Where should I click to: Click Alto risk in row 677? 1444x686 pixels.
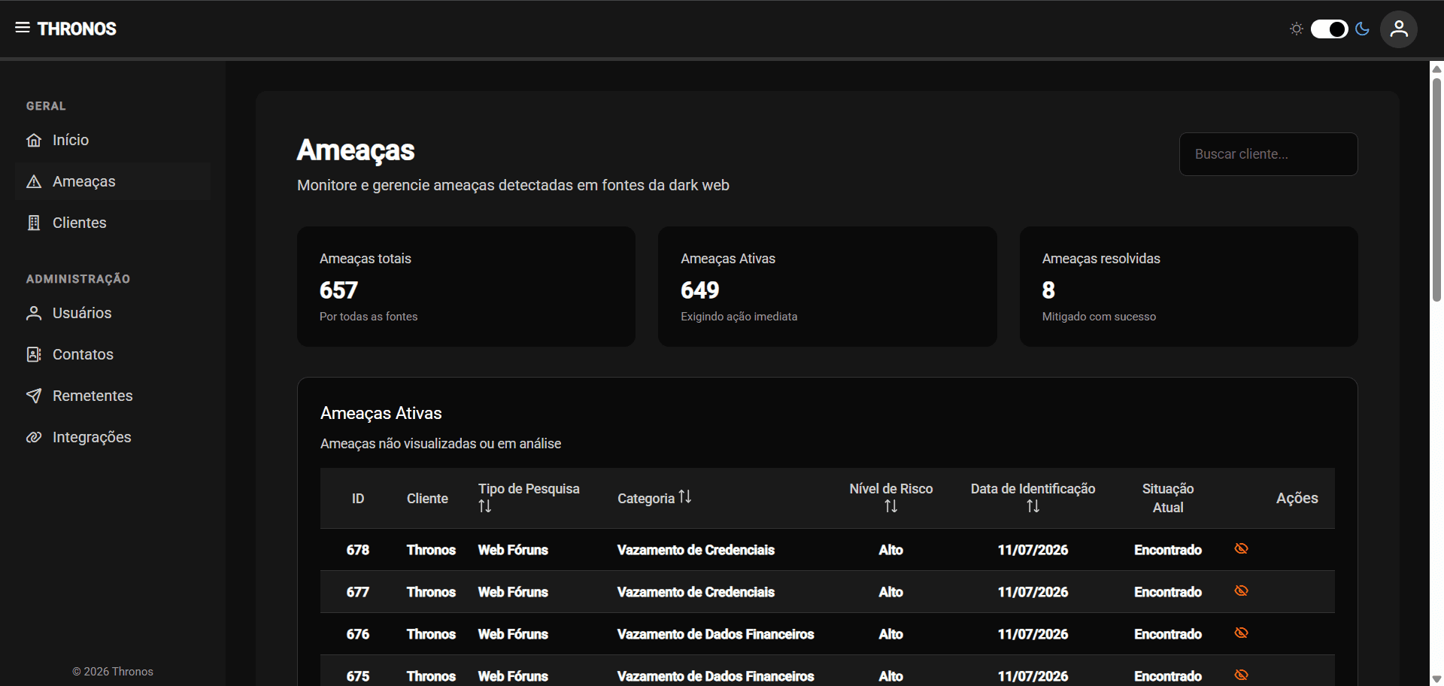[x=890, y=592]
